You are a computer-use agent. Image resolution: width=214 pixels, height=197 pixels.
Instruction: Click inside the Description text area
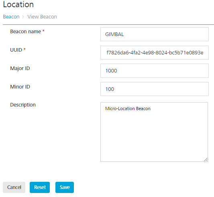(154, 132)
